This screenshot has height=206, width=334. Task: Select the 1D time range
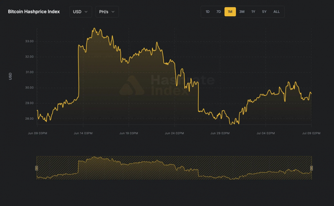click(207, 12)
